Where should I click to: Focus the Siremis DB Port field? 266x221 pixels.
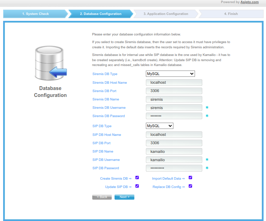coord(174,91)
